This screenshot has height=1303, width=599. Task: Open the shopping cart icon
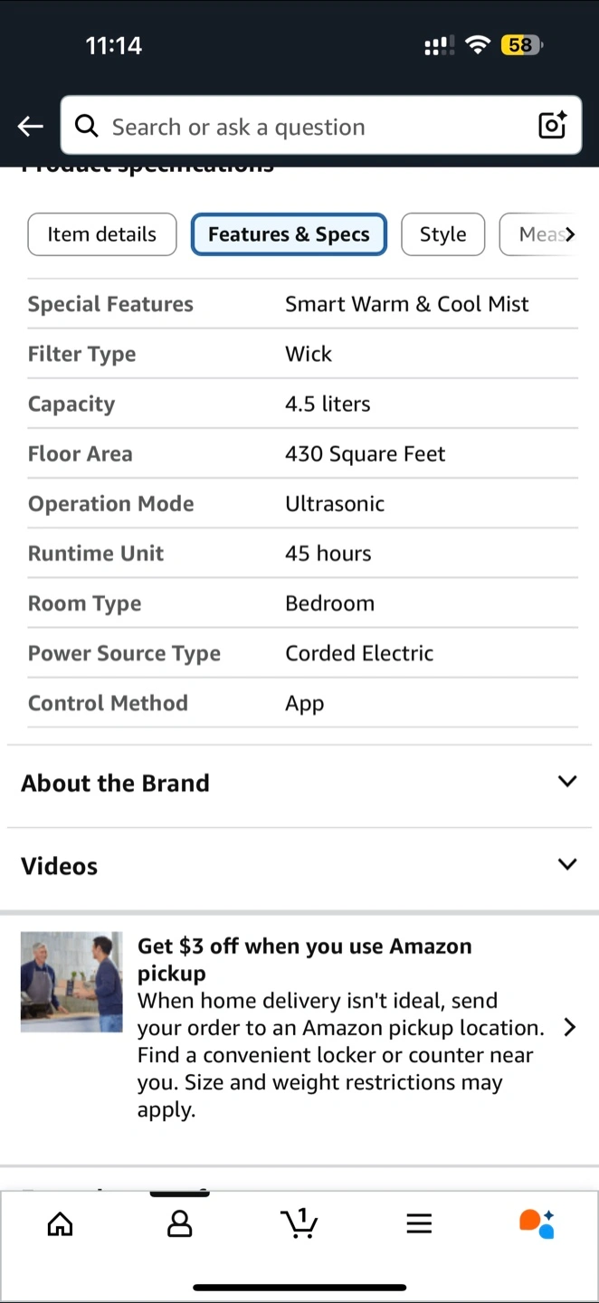click(x=299, y=1222)
